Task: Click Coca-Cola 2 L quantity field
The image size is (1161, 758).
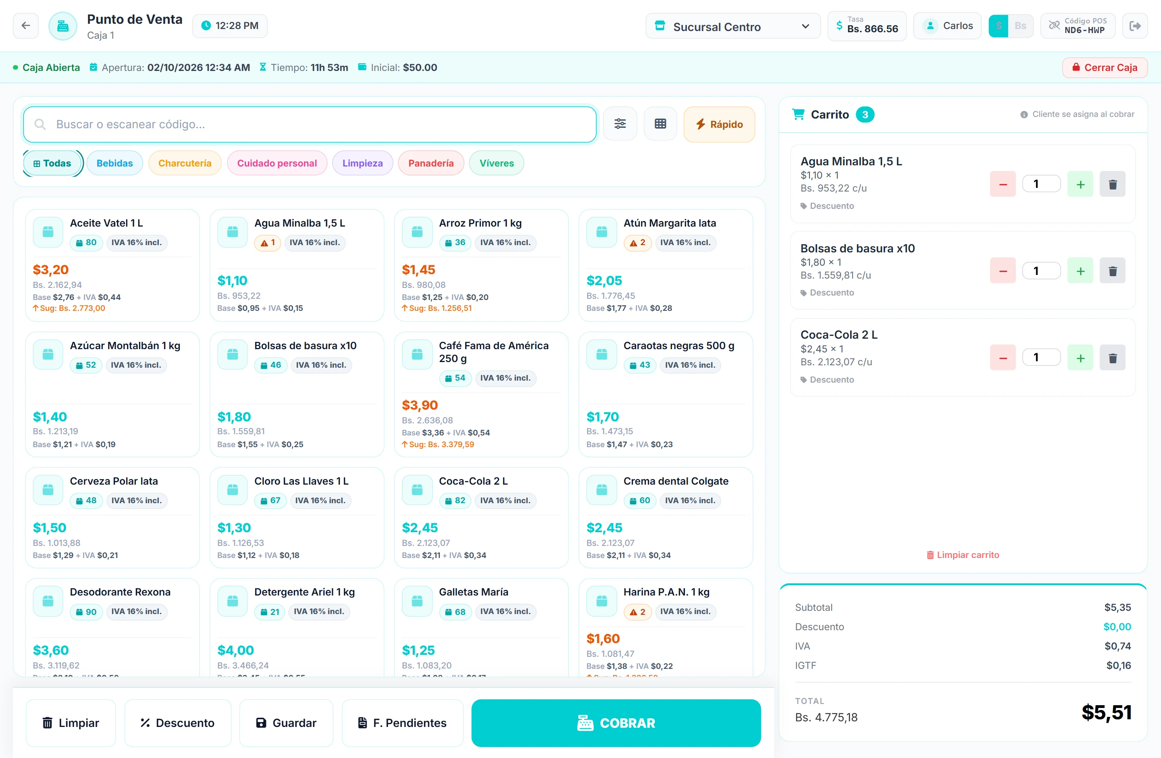Action: pos(1042,358)
